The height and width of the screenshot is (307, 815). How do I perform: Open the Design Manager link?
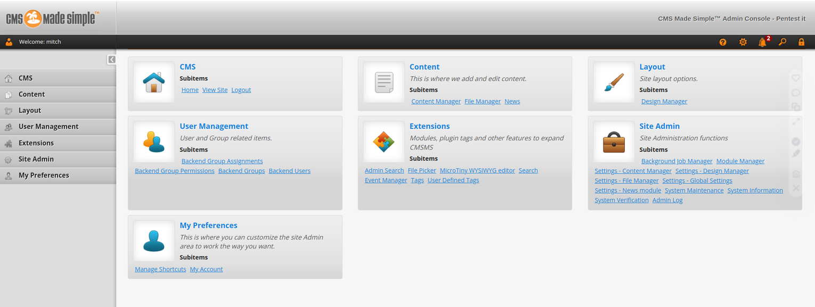pos(664,101)
